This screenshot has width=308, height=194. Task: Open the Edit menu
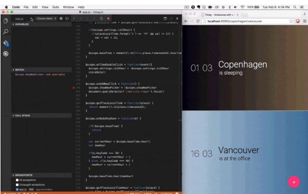(35, 7)
